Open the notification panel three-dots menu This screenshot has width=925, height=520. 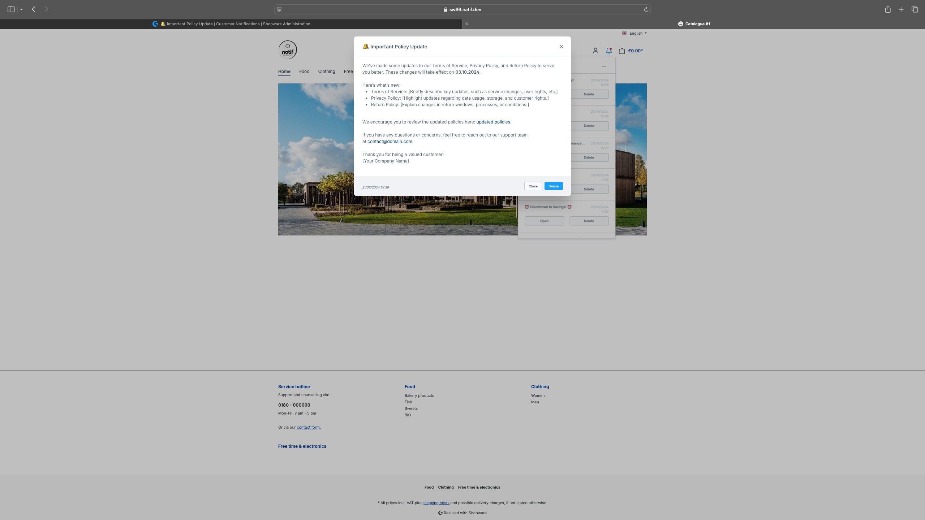coord(604,66)
